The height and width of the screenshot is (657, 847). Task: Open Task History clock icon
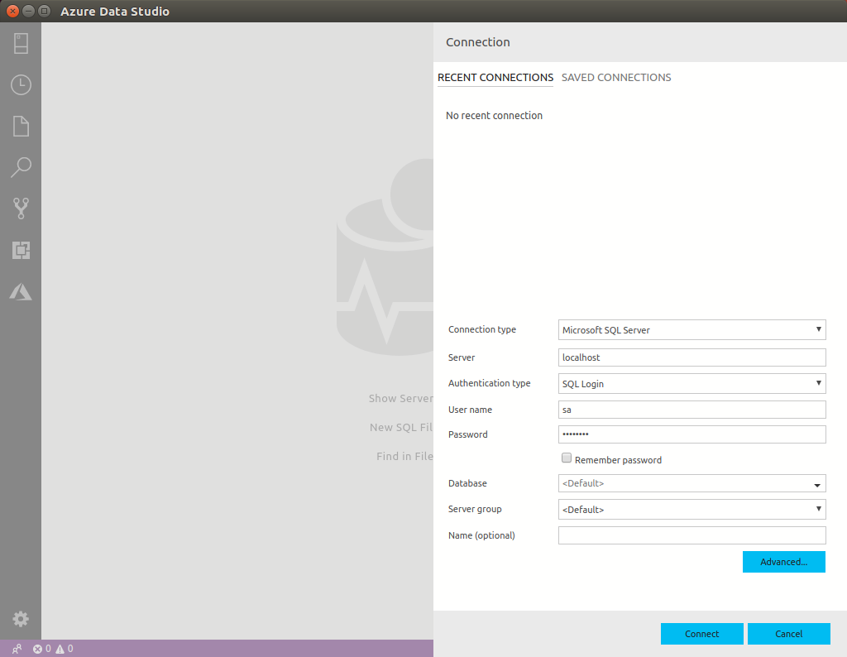click(x=21, y=85)
